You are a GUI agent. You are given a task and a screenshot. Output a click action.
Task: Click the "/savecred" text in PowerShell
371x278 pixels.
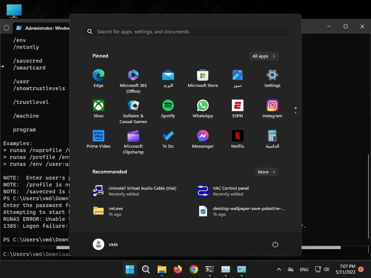tap(28, 61)
